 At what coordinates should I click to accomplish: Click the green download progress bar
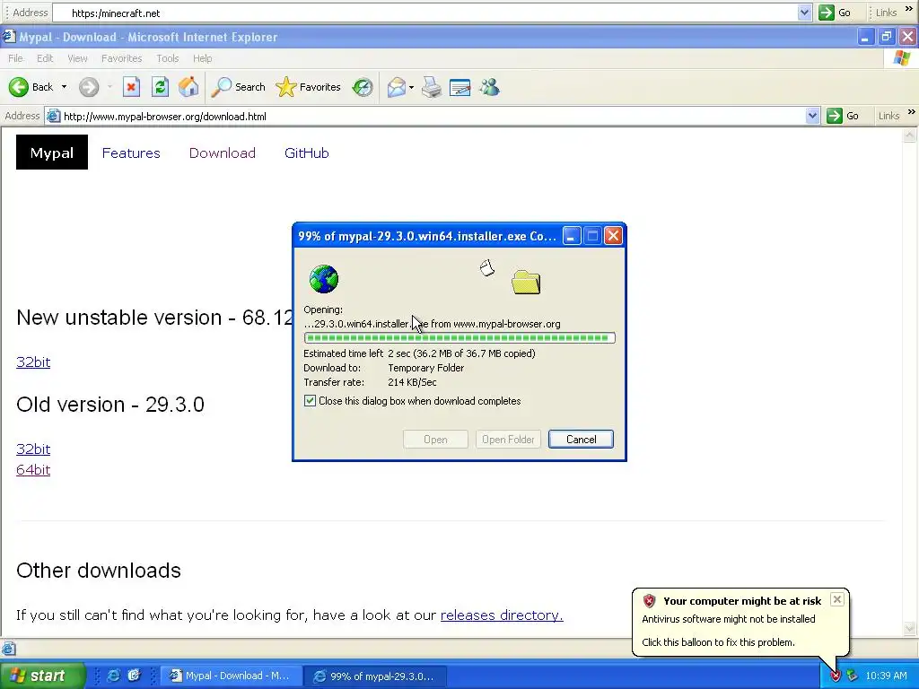click(x=459, y=338)
